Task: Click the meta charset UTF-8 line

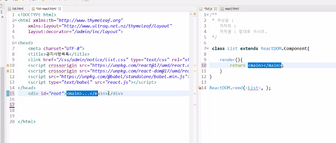Action: point(56,48)
